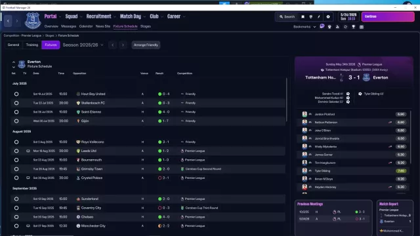This screenshot has width=420, height=236.
Task: Expand the Squad menu dropdown
Action: (81, 16)
